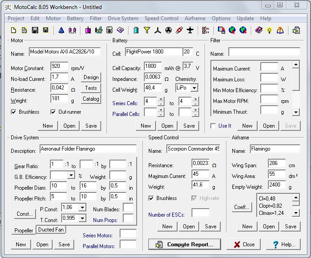Expand the P.Const dropdown
Image resolution: width=311 pixels, height=258 pixels.
(x=82, y=208)
